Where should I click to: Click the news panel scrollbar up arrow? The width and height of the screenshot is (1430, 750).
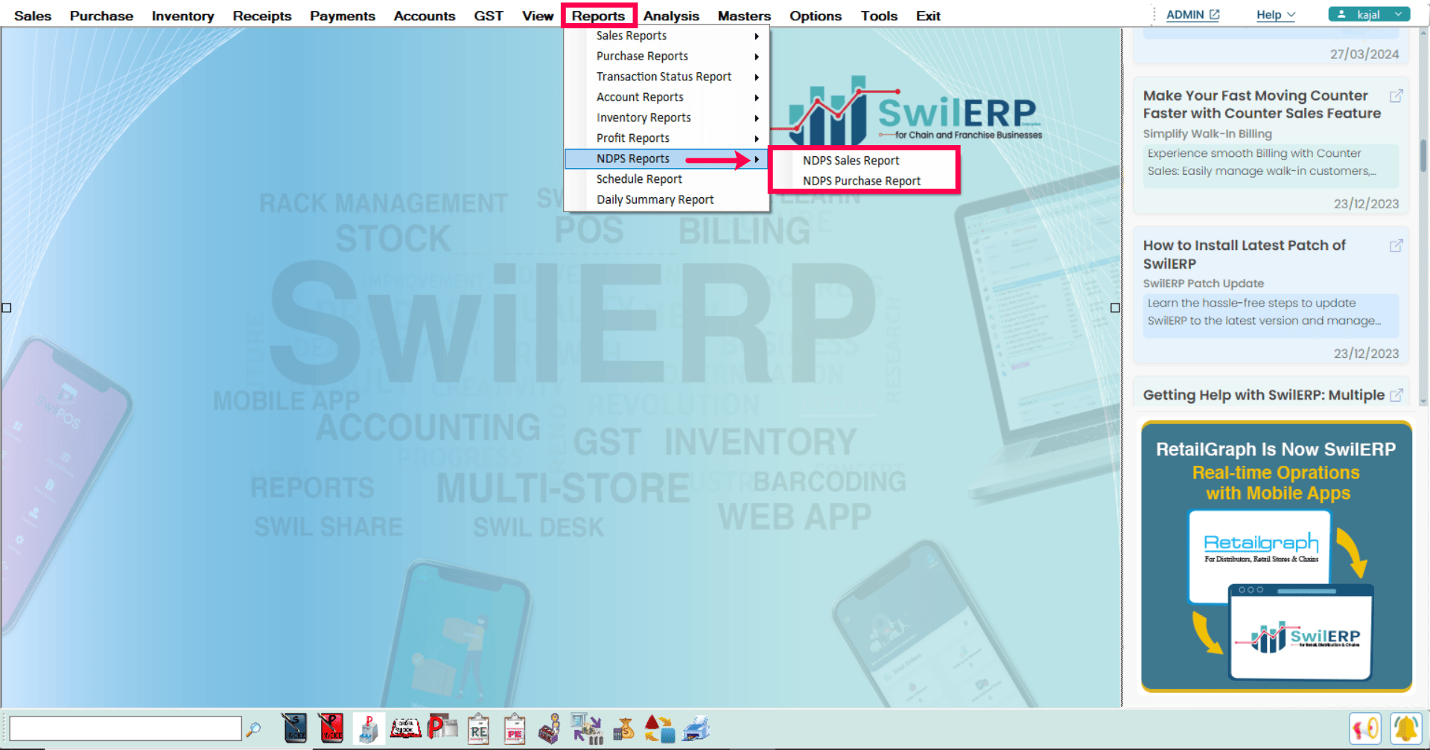point(1423,32)
